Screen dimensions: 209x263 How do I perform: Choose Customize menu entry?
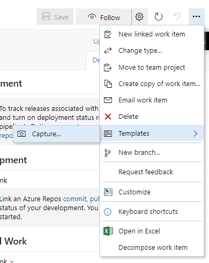coord(151,192)
